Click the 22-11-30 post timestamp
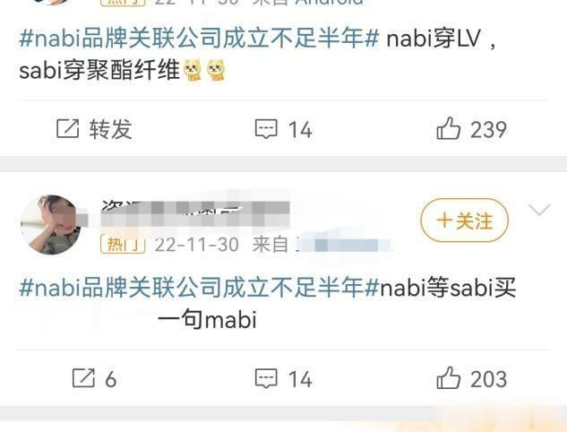This screenshot has height=432, width=567. 197,245
